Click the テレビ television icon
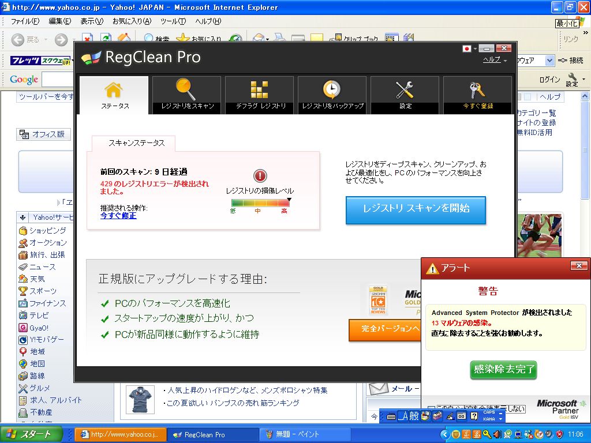The image size is (591, 443). pyautogui.click(x=23, y=316)
